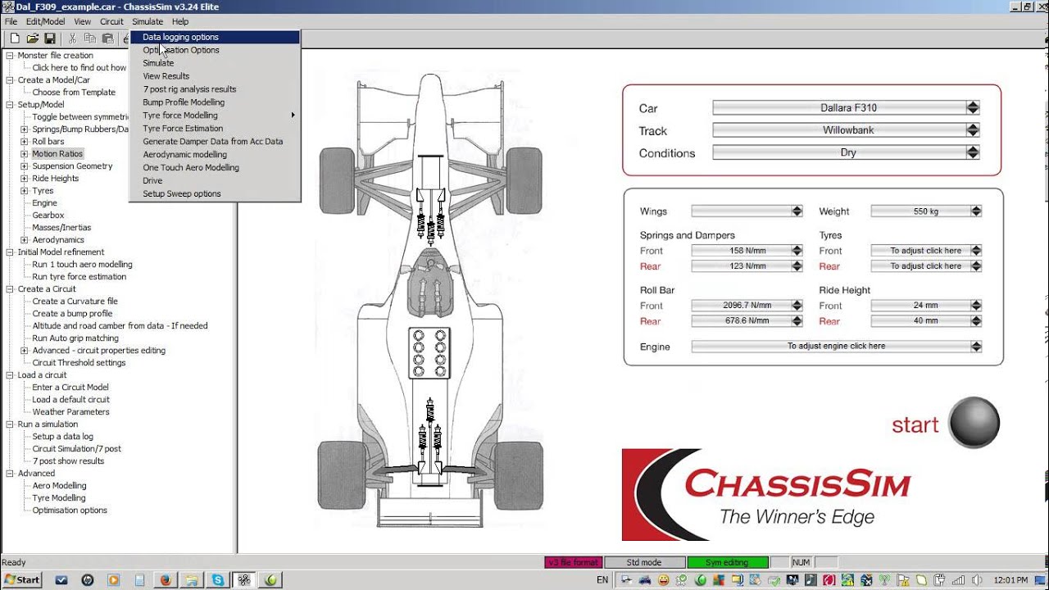This screenshot has width=1049, height=590.
Task: Click the Paste clipboard toolbar icon
Action: point(107,39)
